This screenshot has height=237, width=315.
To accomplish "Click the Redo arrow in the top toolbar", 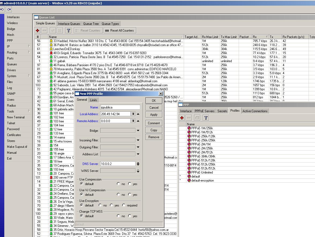I will tap(9, 10).
